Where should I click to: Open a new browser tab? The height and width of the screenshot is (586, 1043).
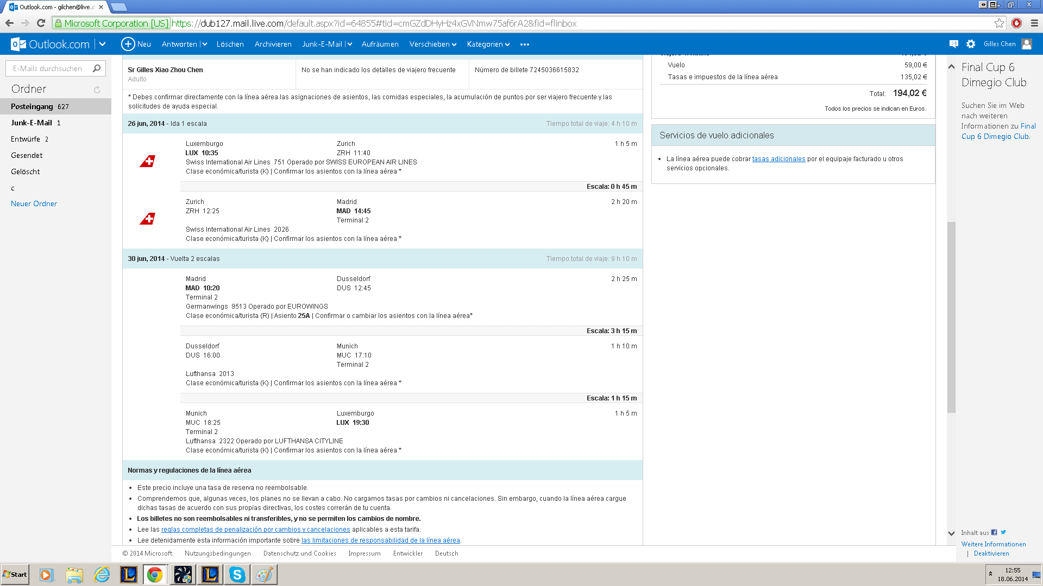pos(118,7)
